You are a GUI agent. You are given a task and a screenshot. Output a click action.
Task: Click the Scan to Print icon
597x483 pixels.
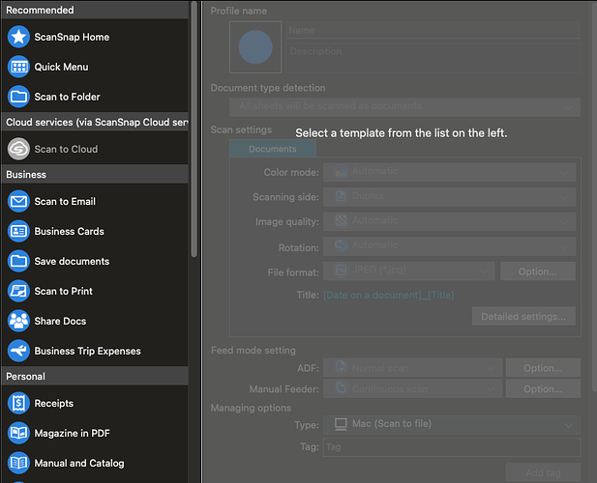(x=18, y=291)
